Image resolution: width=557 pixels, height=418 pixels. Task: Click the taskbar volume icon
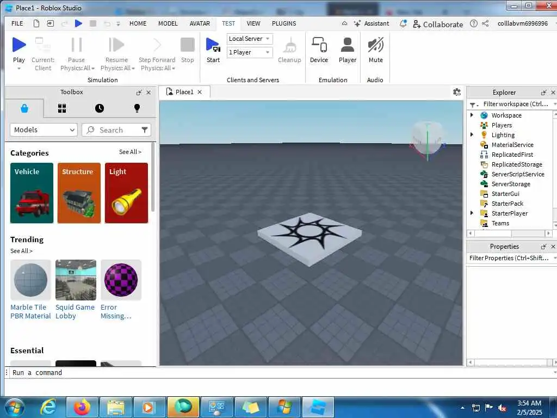coord(502,408)
